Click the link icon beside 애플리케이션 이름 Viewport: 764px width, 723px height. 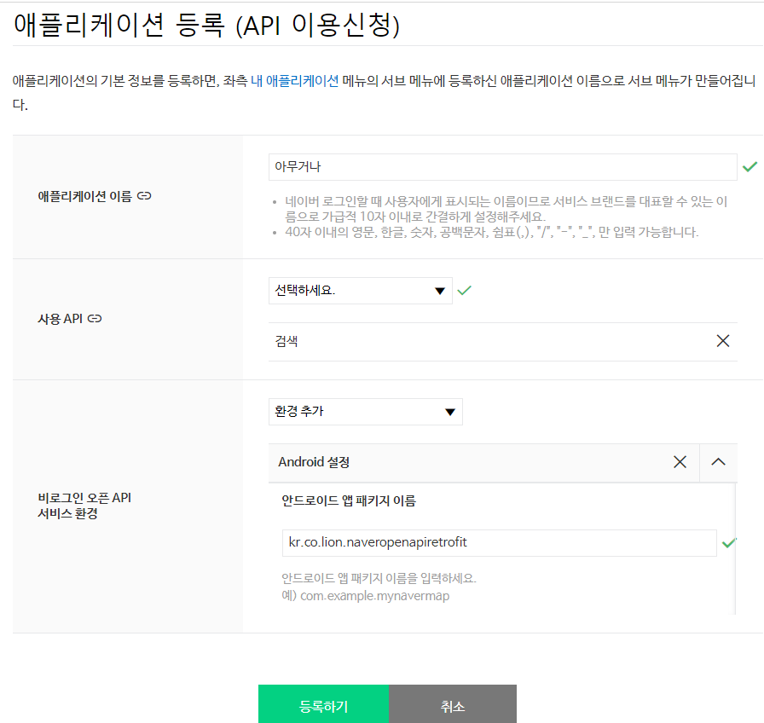(144, 196)
